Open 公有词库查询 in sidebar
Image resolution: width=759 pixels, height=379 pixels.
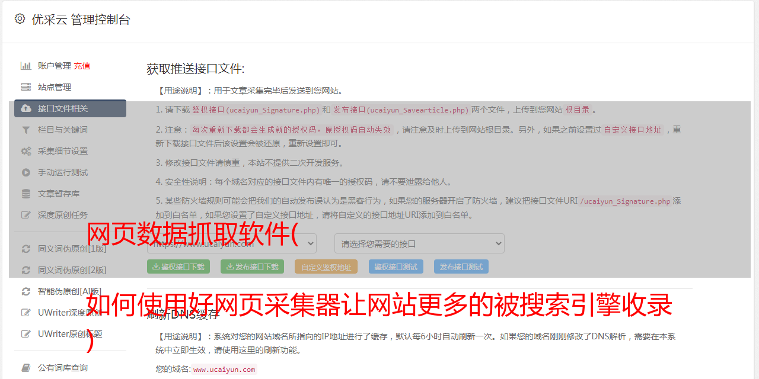tap(63, 368)
